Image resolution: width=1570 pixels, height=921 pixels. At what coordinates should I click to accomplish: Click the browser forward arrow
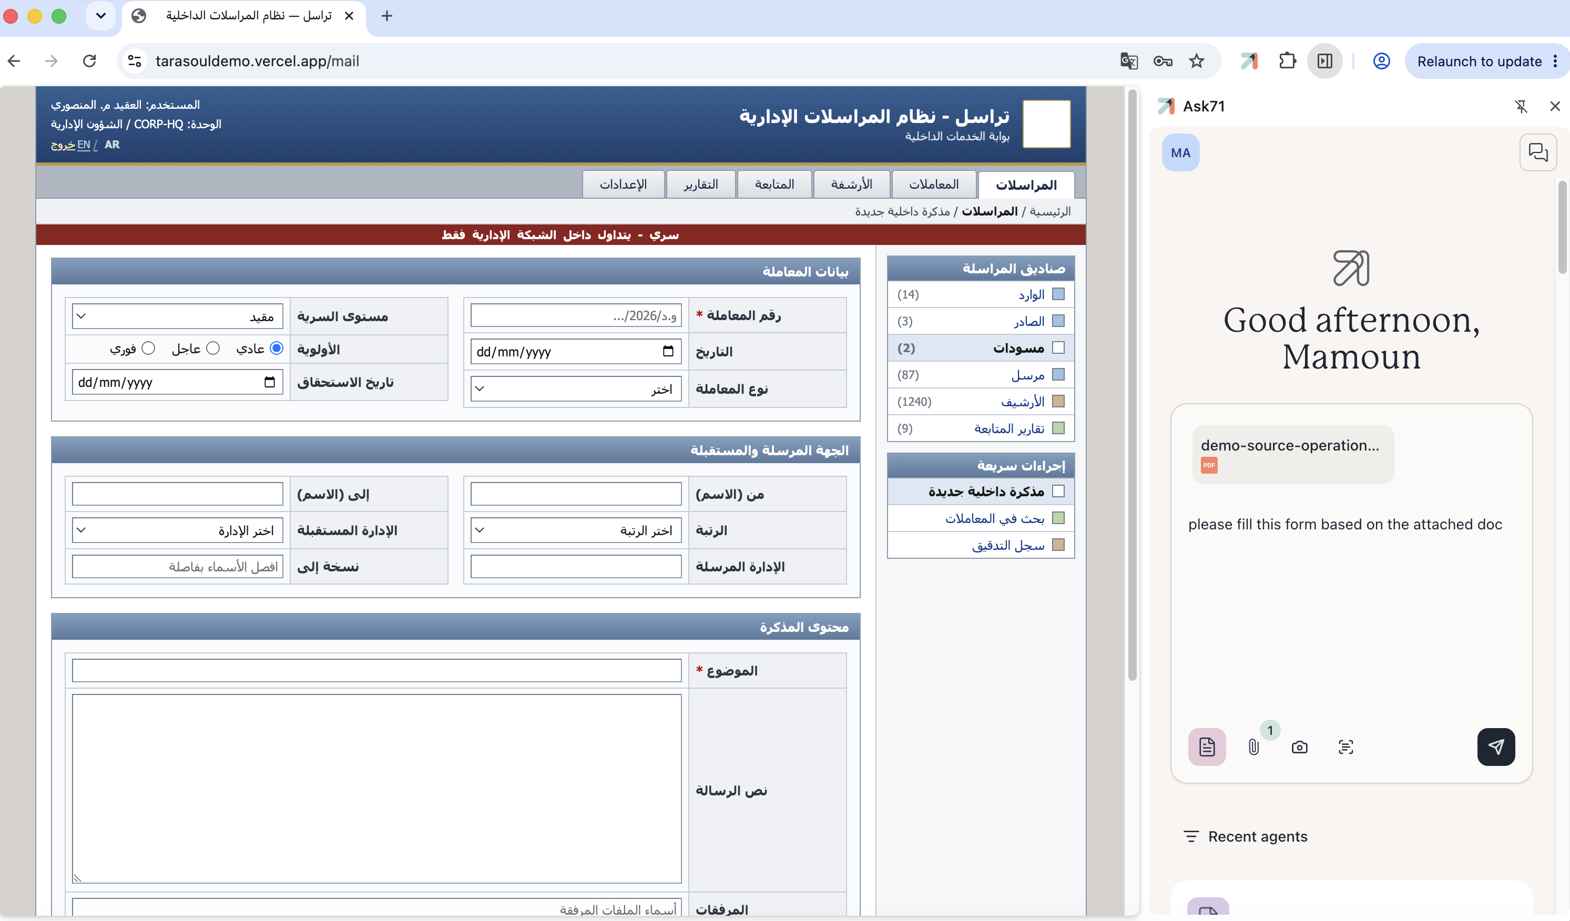tap(52, 61)
